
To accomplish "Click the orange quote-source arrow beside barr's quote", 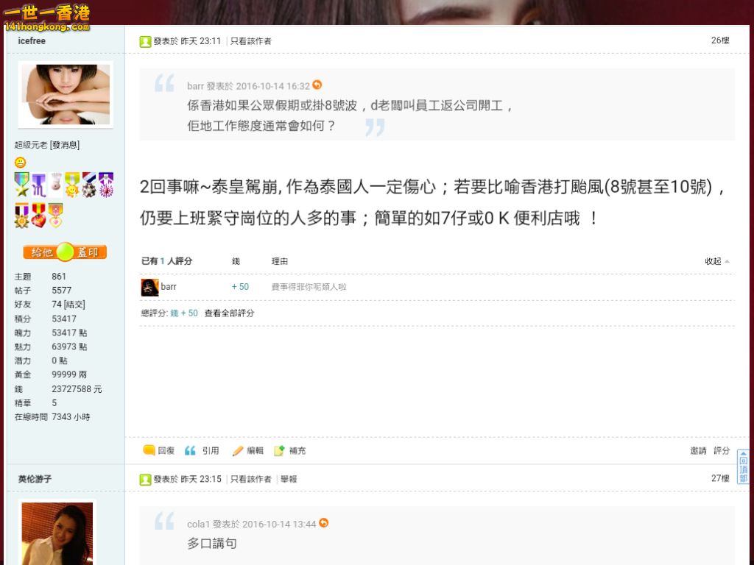I will [317, 85].
